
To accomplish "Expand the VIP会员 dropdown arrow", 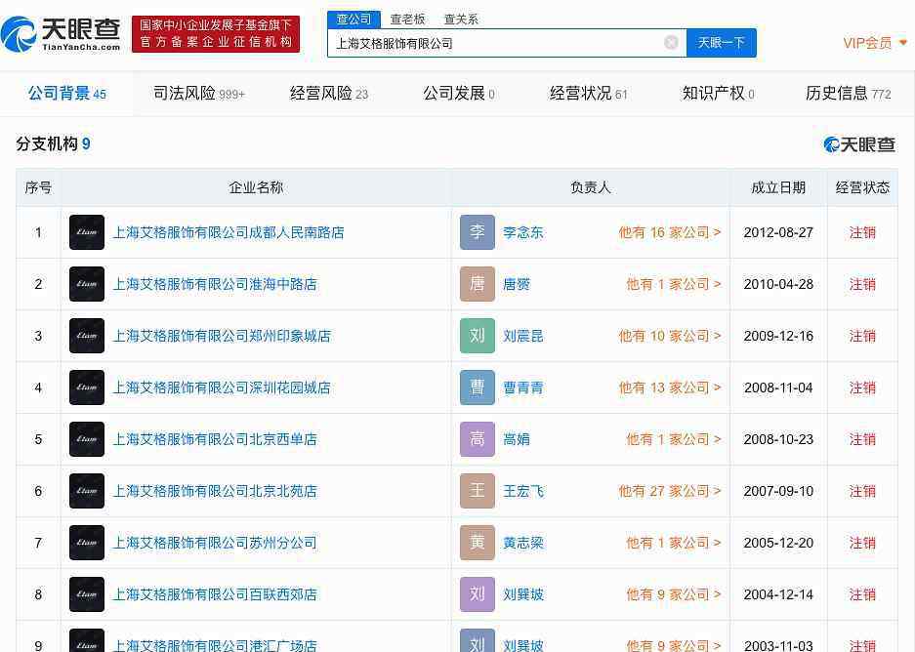I will coord(903,43).
